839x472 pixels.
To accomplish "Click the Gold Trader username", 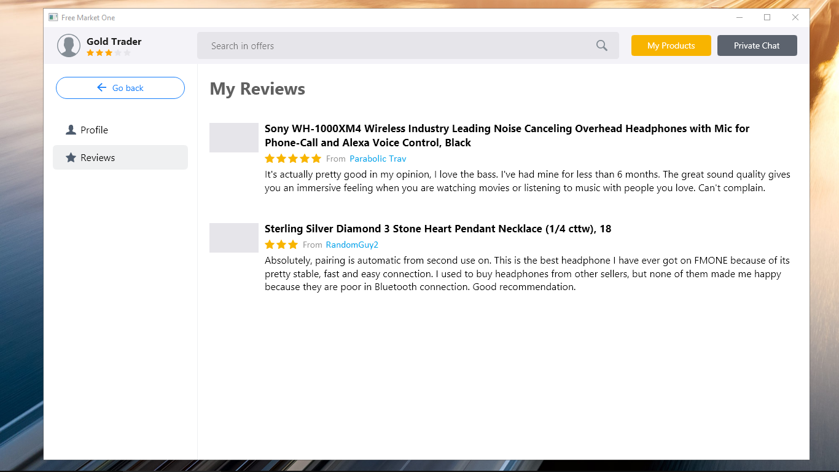I will [x=114, y=41].
